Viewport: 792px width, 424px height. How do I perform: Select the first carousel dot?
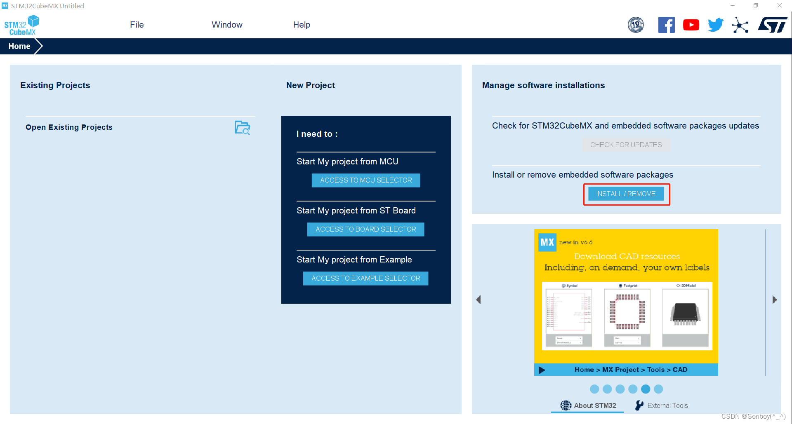[594, 389]
